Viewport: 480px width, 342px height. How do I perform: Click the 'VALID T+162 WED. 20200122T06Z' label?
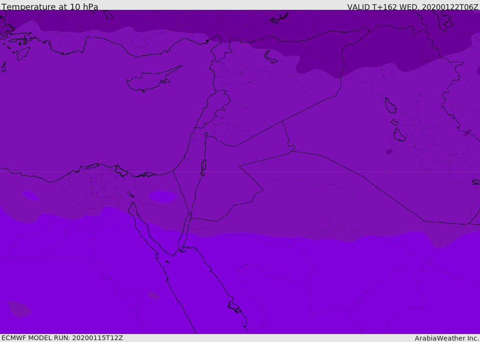(412, 7)
